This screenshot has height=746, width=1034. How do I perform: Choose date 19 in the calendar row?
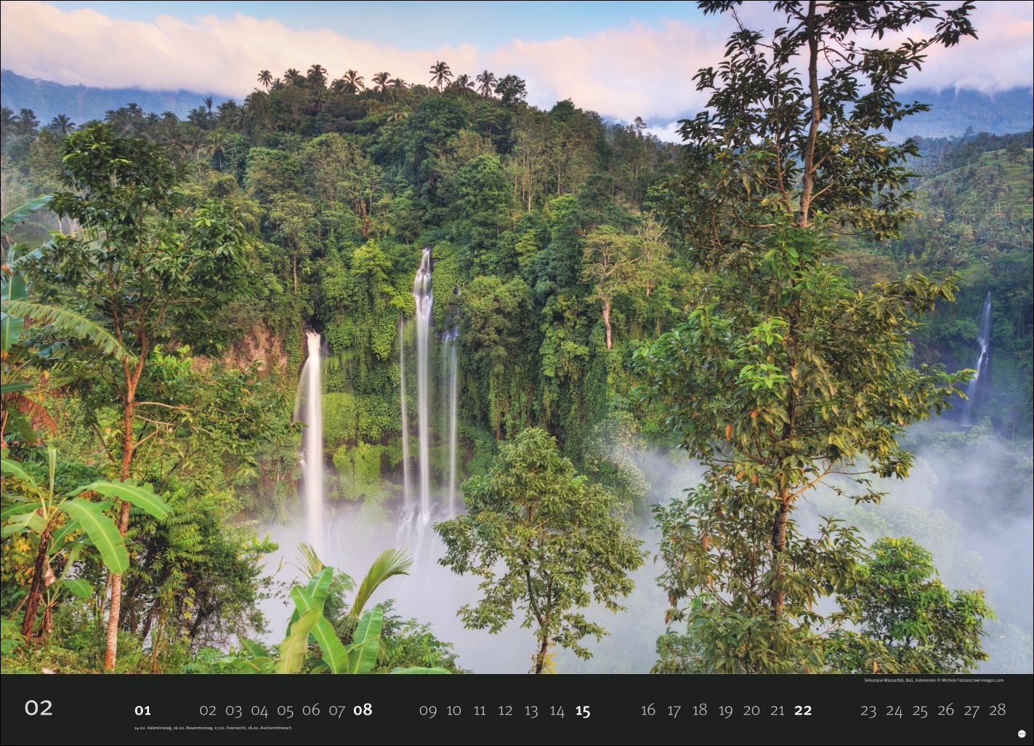725,710
